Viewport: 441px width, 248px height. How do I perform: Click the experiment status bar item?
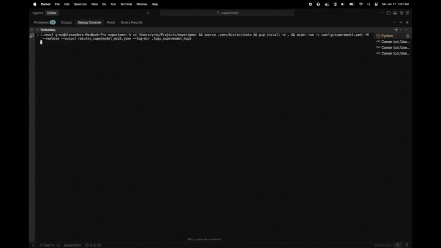72,245
